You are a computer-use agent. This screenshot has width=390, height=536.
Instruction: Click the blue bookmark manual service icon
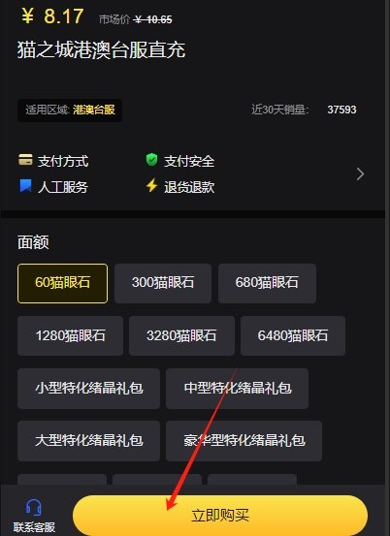coord(25,186)
